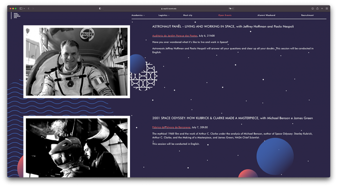Image resolution: width=337 pixels, height=187 pixels.
Task: Click the 2001 Space Odyssey event heading
Action: [233, 118]
